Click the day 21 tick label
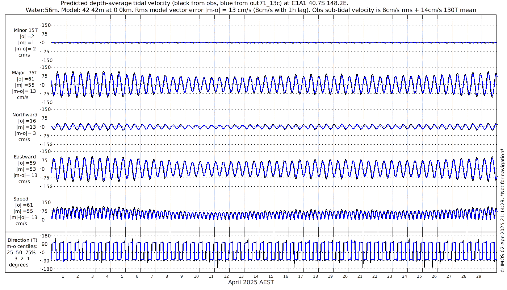Screen dimensions: 507x290 pos(360,276)
